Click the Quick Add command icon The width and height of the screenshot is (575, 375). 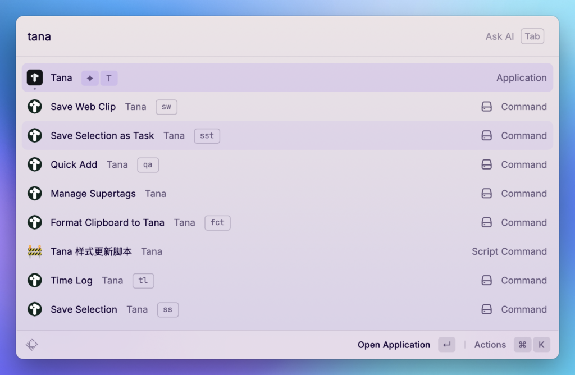point(35,164)
